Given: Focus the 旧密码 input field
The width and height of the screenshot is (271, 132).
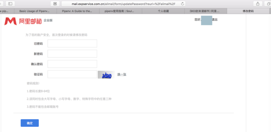Looking at the screenshot, I should 72,44.
